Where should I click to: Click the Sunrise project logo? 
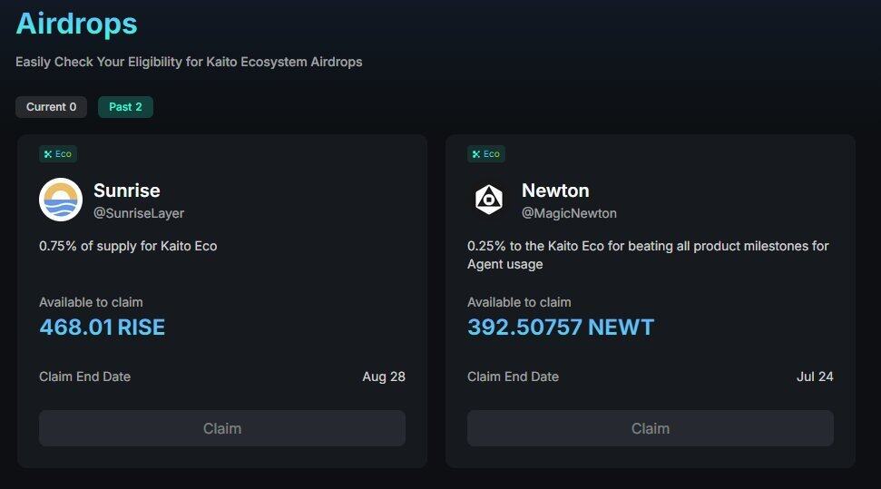[61, 200]
